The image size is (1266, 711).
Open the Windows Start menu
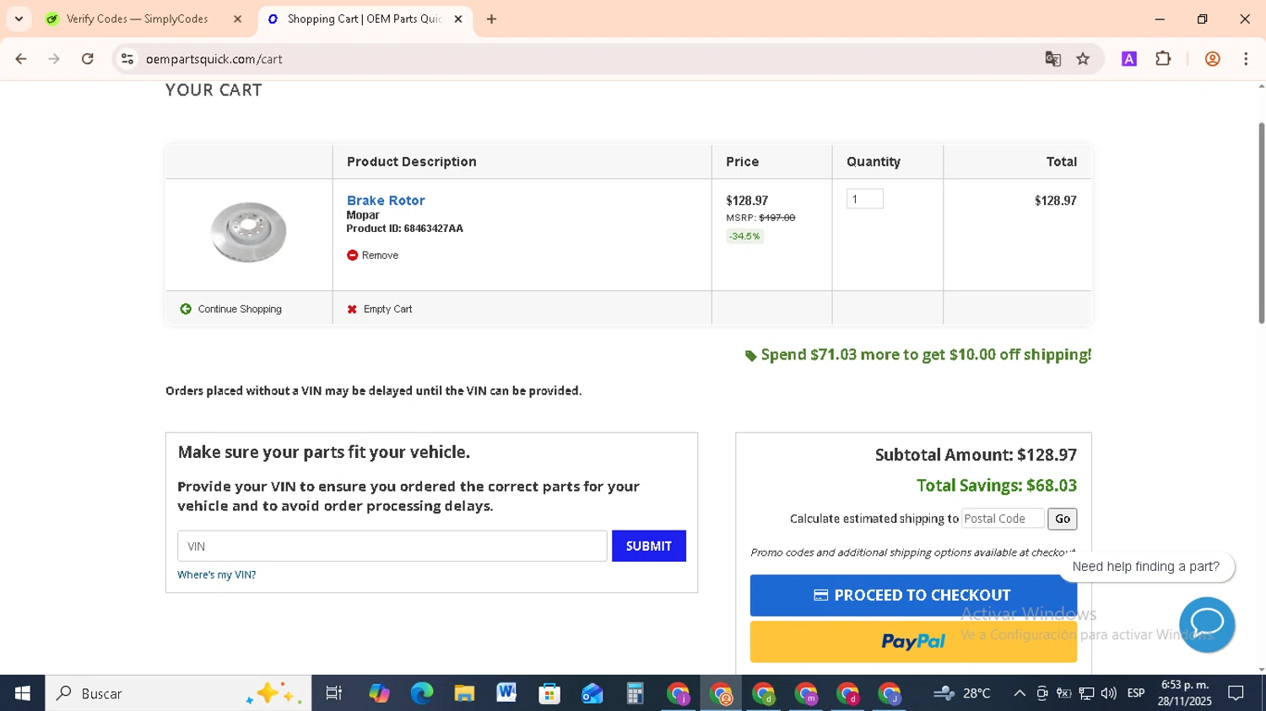pyautogui.click(x=22, y=693)
